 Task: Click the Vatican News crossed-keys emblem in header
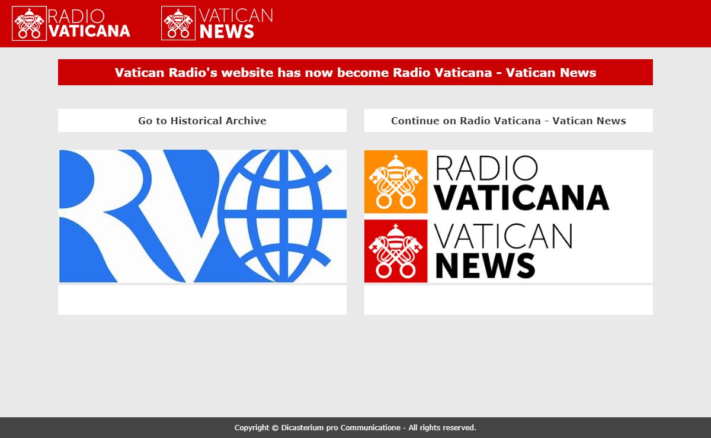click(178, 24)
